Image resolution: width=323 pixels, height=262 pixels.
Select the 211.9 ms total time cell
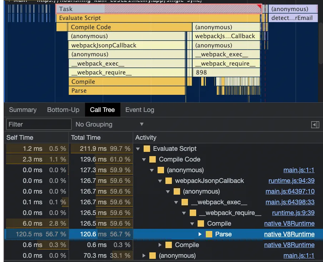(101, 149)
